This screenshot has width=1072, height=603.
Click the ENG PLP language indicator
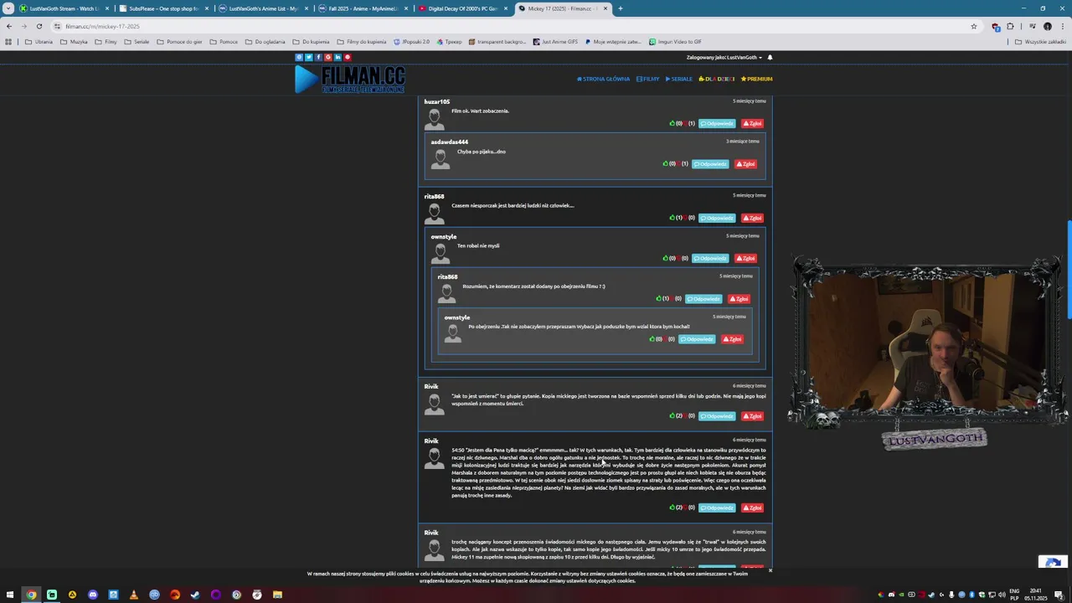1014,595
